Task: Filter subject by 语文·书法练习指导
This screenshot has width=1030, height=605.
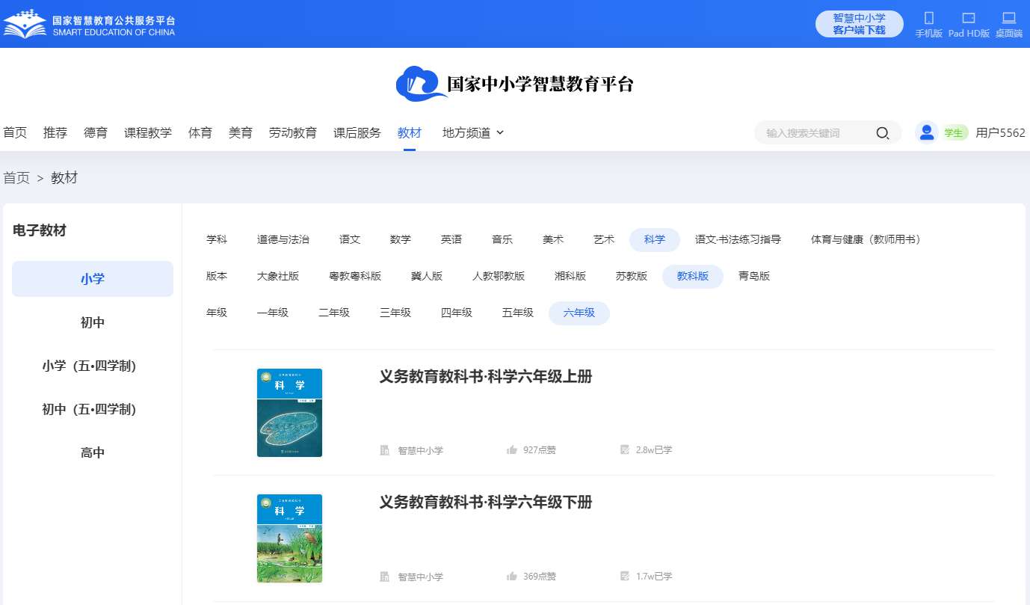Action: coord(738,240)
